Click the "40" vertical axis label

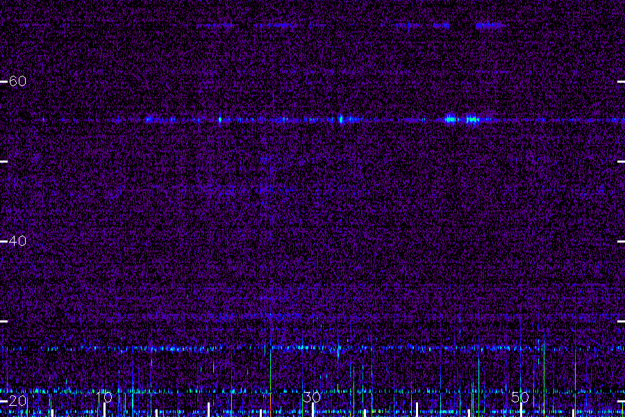pyautogui.click(x=17, y=241)
